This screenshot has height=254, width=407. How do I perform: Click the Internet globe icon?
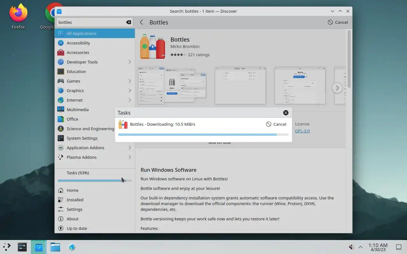pos(61,100)
